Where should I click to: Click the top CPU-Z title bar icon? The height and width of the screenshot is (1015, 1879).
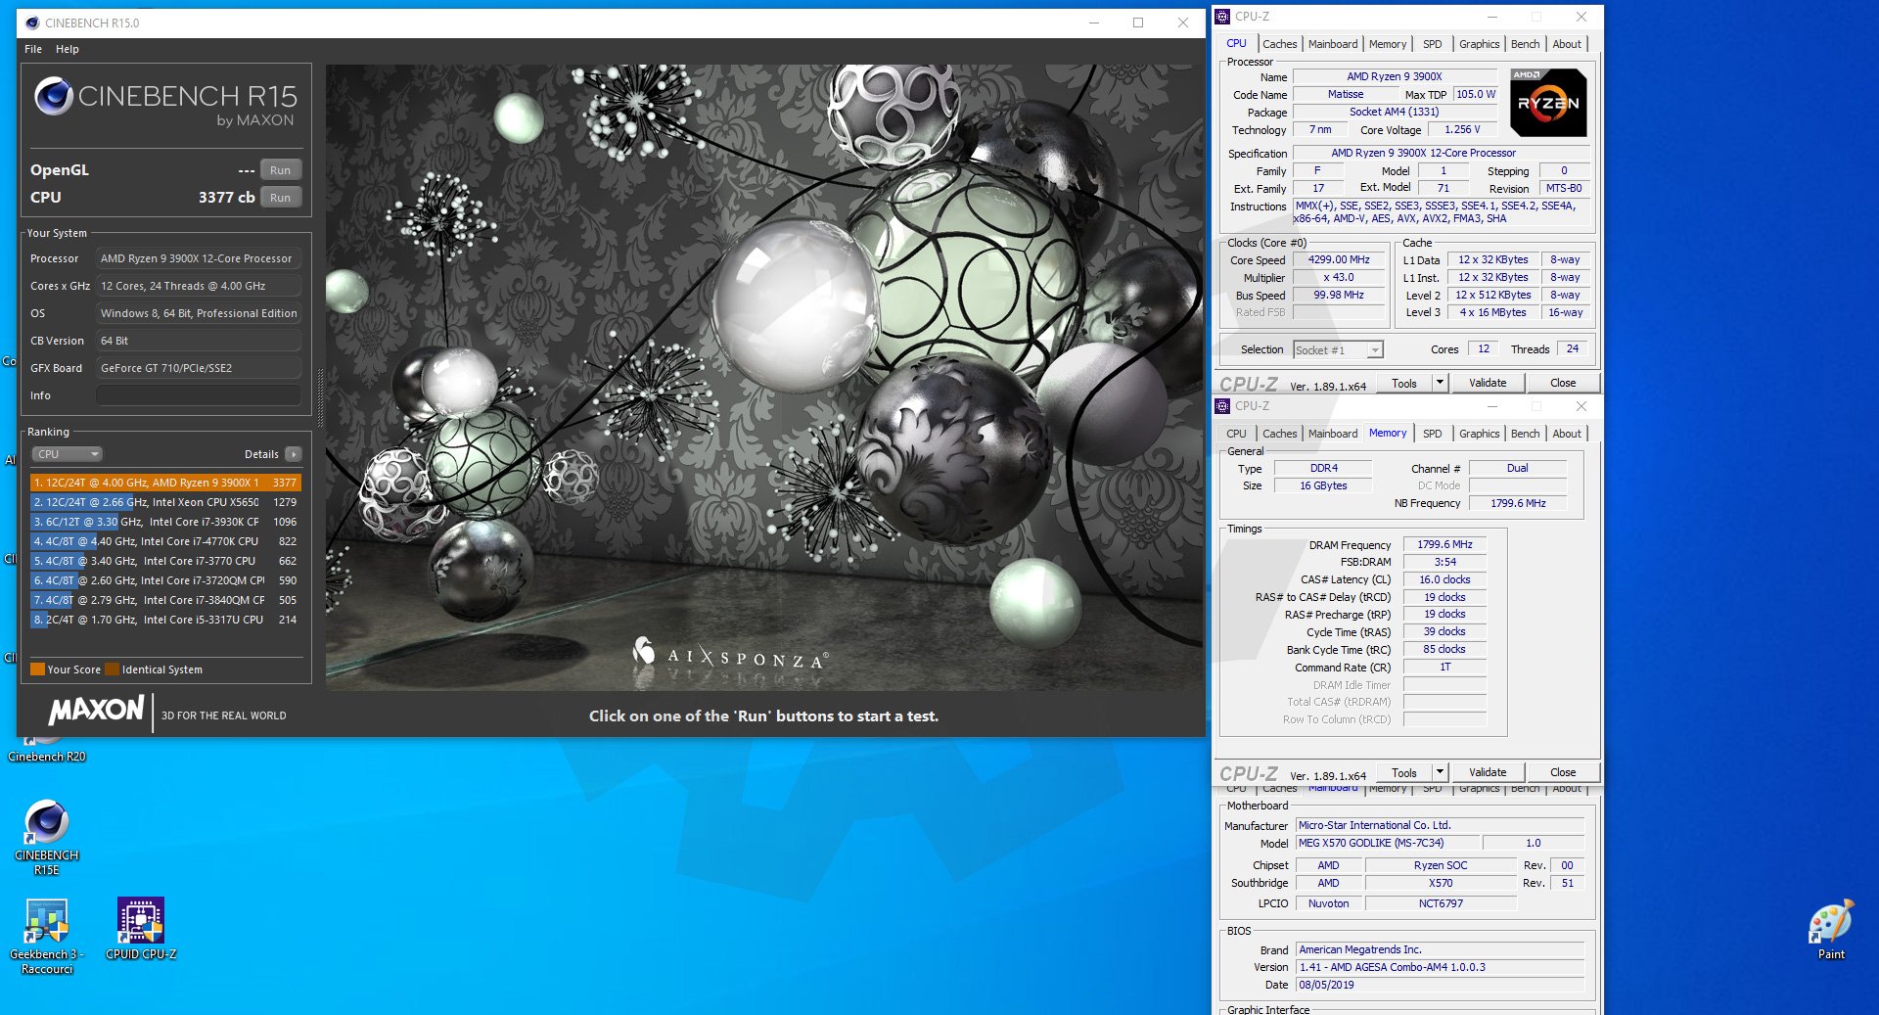(x=1222, y=17)
